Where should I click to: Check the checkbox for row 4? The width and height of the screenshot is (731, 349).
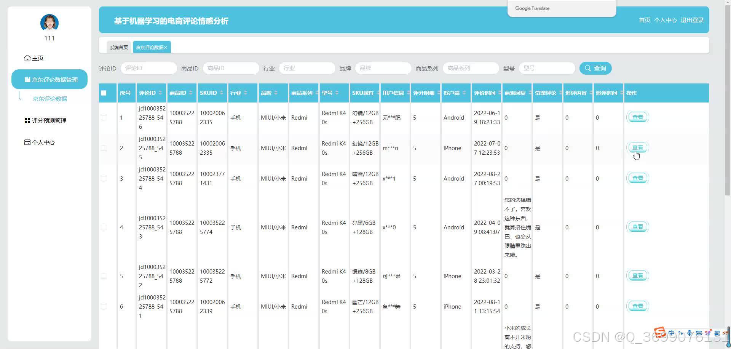[104, 227]
